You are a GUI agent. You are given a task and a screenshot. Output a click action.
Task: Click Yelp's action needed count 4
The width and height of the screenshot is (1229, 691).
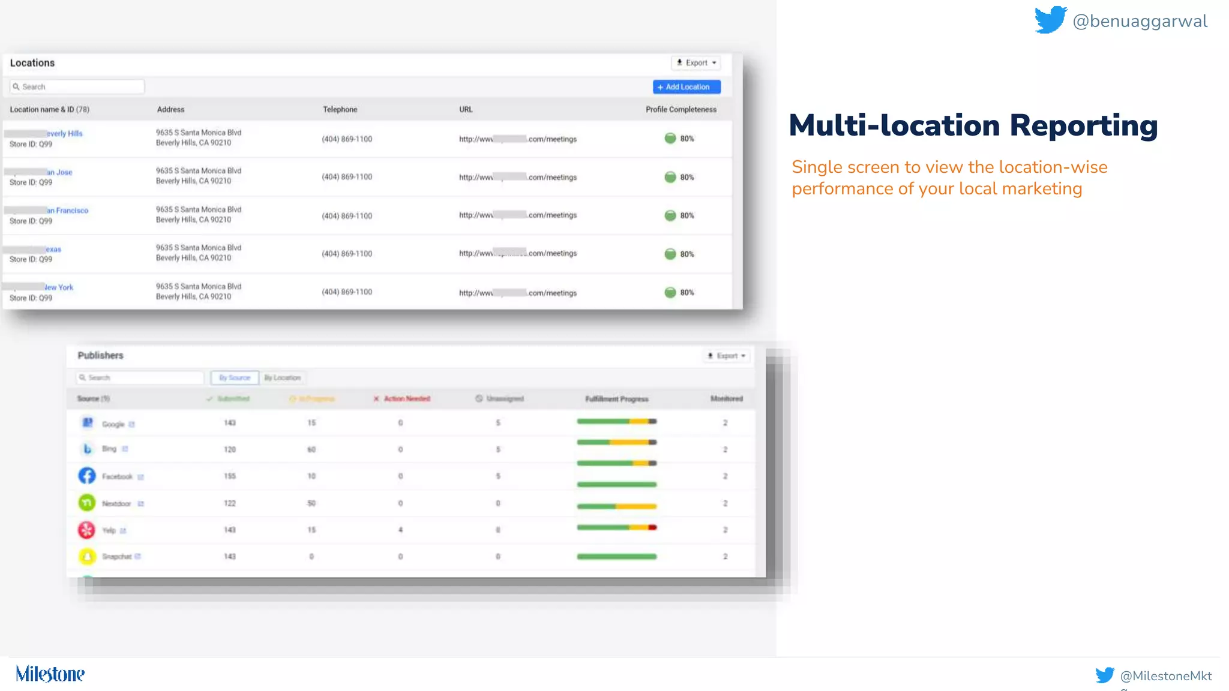click(x=400, y=530)
